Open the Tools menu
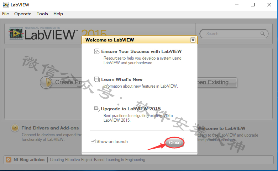The image size is (278, 171). pyautogui.click(x=42, y=14)
